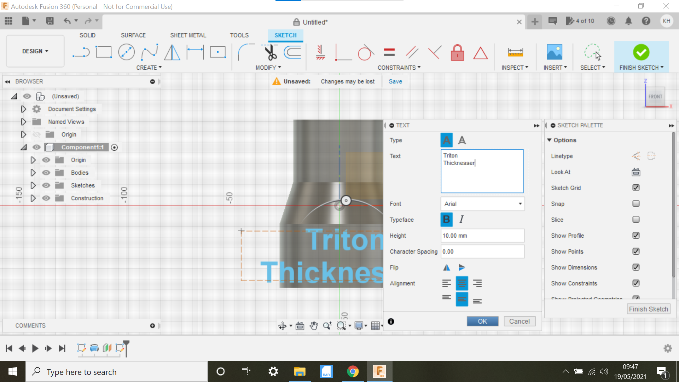
Task: Click the Insert image icon
Action: pos(554,52)
